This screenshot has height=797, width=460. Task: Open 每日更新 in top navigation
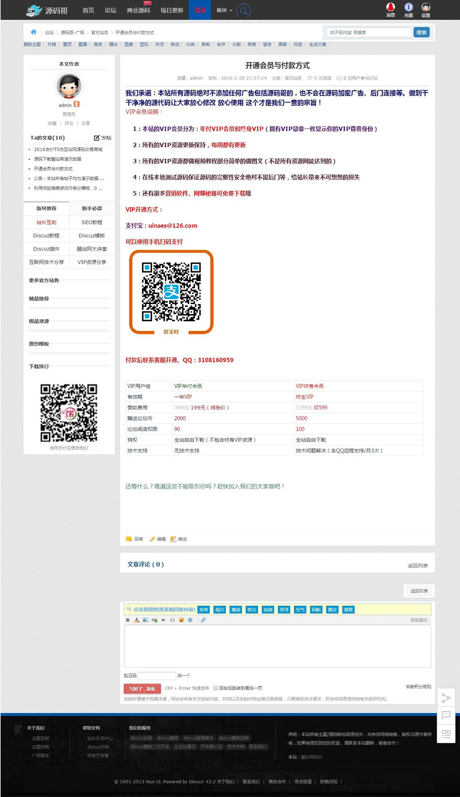pyautogui.click(x=172, y=10)
